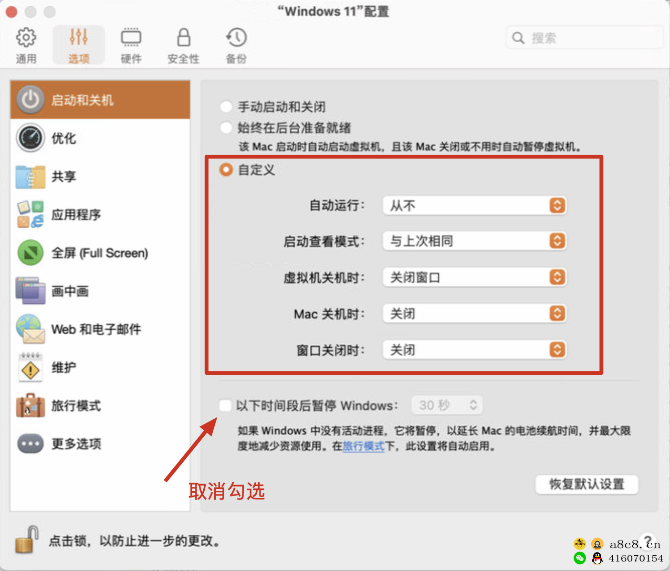Click the 应用程序 applications icon

[31, 214]
